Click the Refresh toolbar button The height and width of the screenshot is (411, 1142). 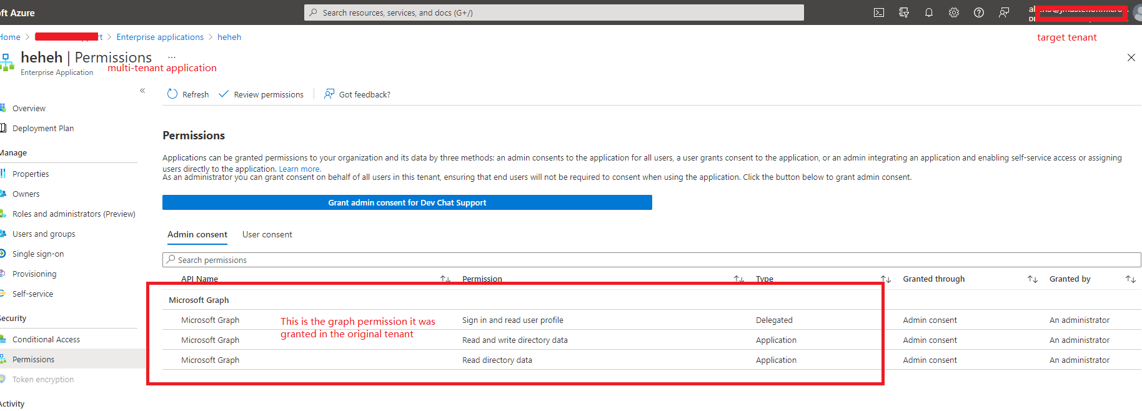pos(188,94)
